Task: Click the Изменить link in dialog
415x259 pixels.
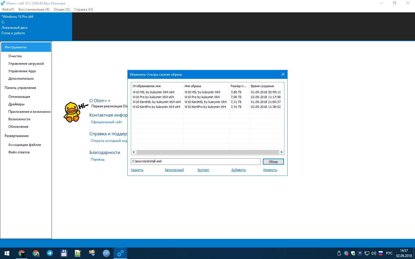Action: click(x=270, y=170)
